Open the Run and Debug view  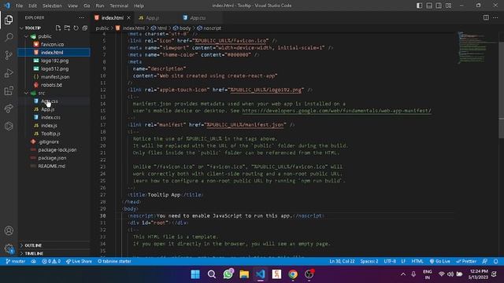[9, 73]
